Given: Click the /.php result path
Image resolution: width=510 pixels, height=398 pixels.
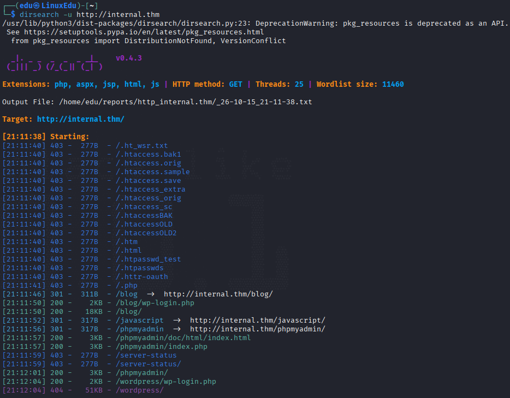Looking at the screenshot, I should pos(127,286).
